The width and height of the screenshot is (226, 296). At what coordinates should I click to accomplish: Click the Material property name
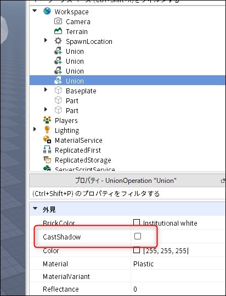55,264
